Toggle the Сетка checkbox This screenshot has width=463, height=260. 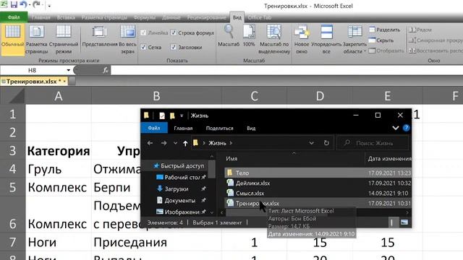click(143, 47)
